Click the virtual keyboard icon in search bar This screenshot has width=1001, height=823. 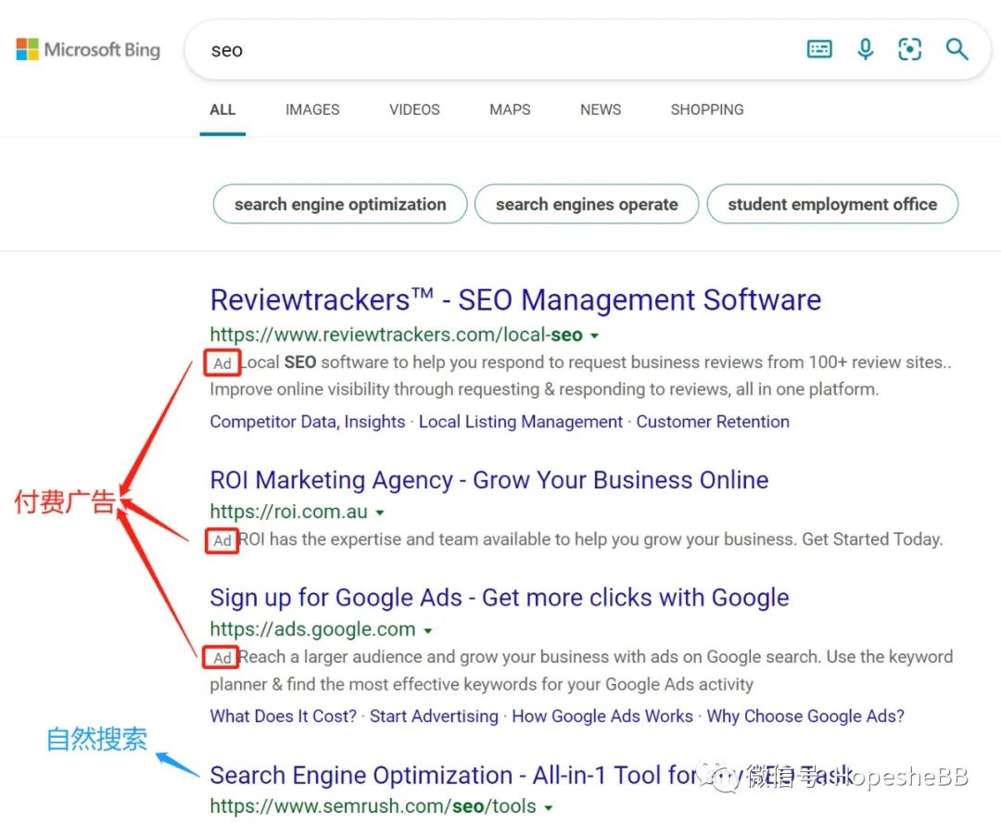point(819,49)
